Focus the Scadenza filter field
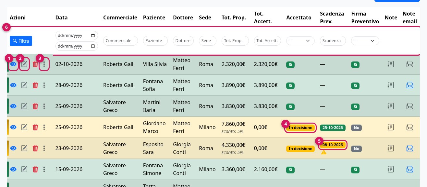This screenshot has height=187, width=427. (x=333, y=41)
